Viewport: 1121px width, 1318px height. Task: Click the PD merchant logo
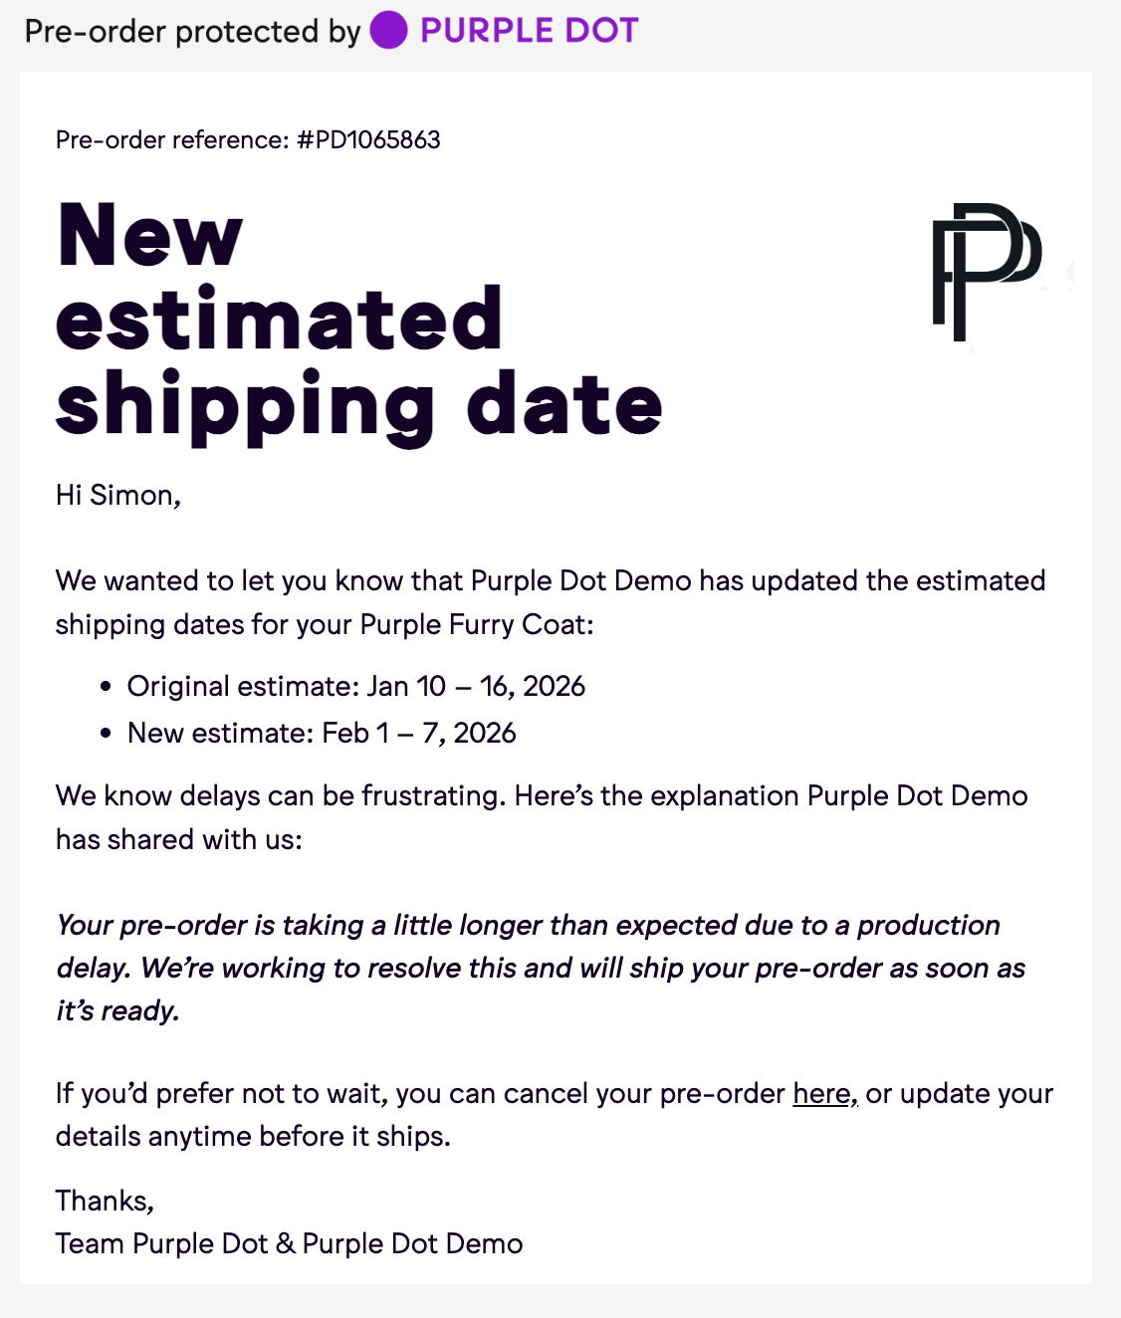986,271
